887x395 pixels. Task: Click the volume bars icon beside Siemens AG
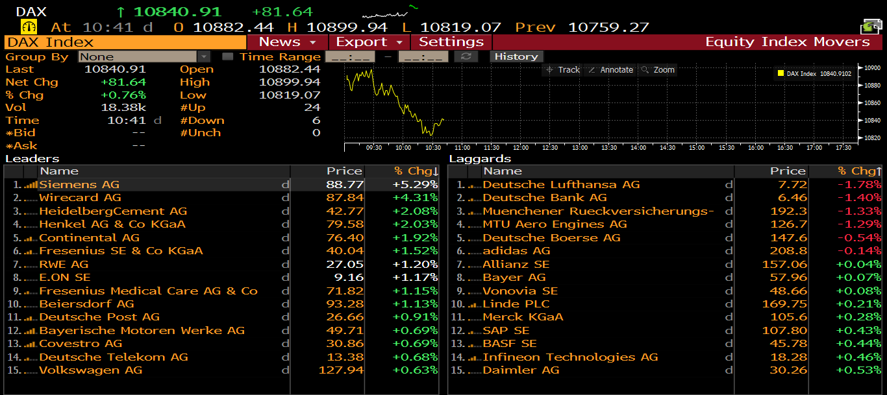[31, 185]
